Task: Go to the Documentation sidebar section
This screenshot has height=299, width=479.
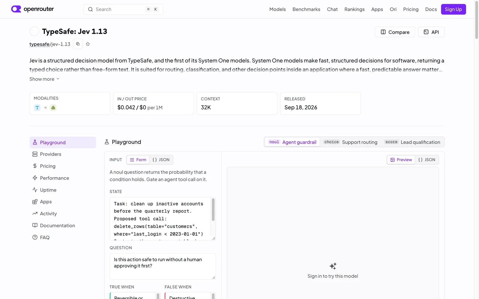Action: point(63,225)
